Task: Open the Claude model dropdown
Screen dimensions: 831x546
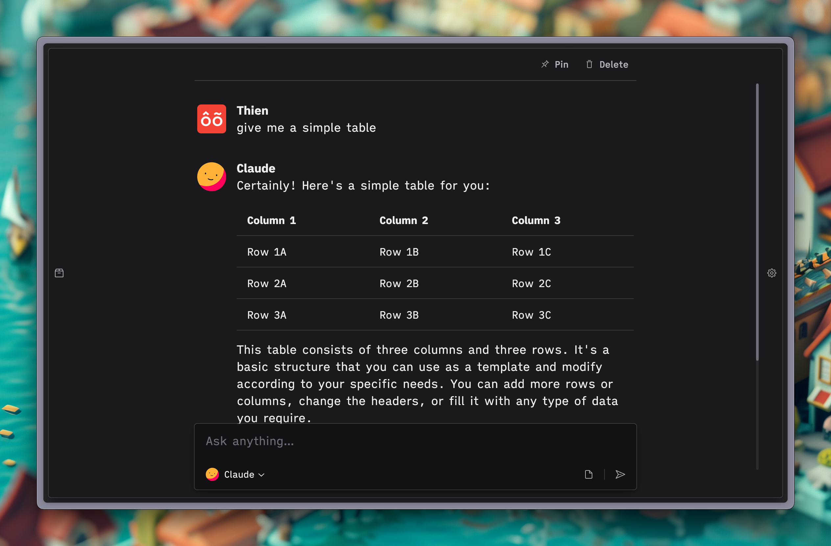Action: (x=235, y=474)
